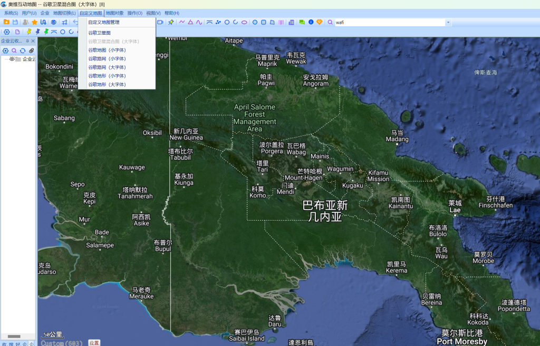Expand the enterprise cloud tree node

[x=5, y=59]
